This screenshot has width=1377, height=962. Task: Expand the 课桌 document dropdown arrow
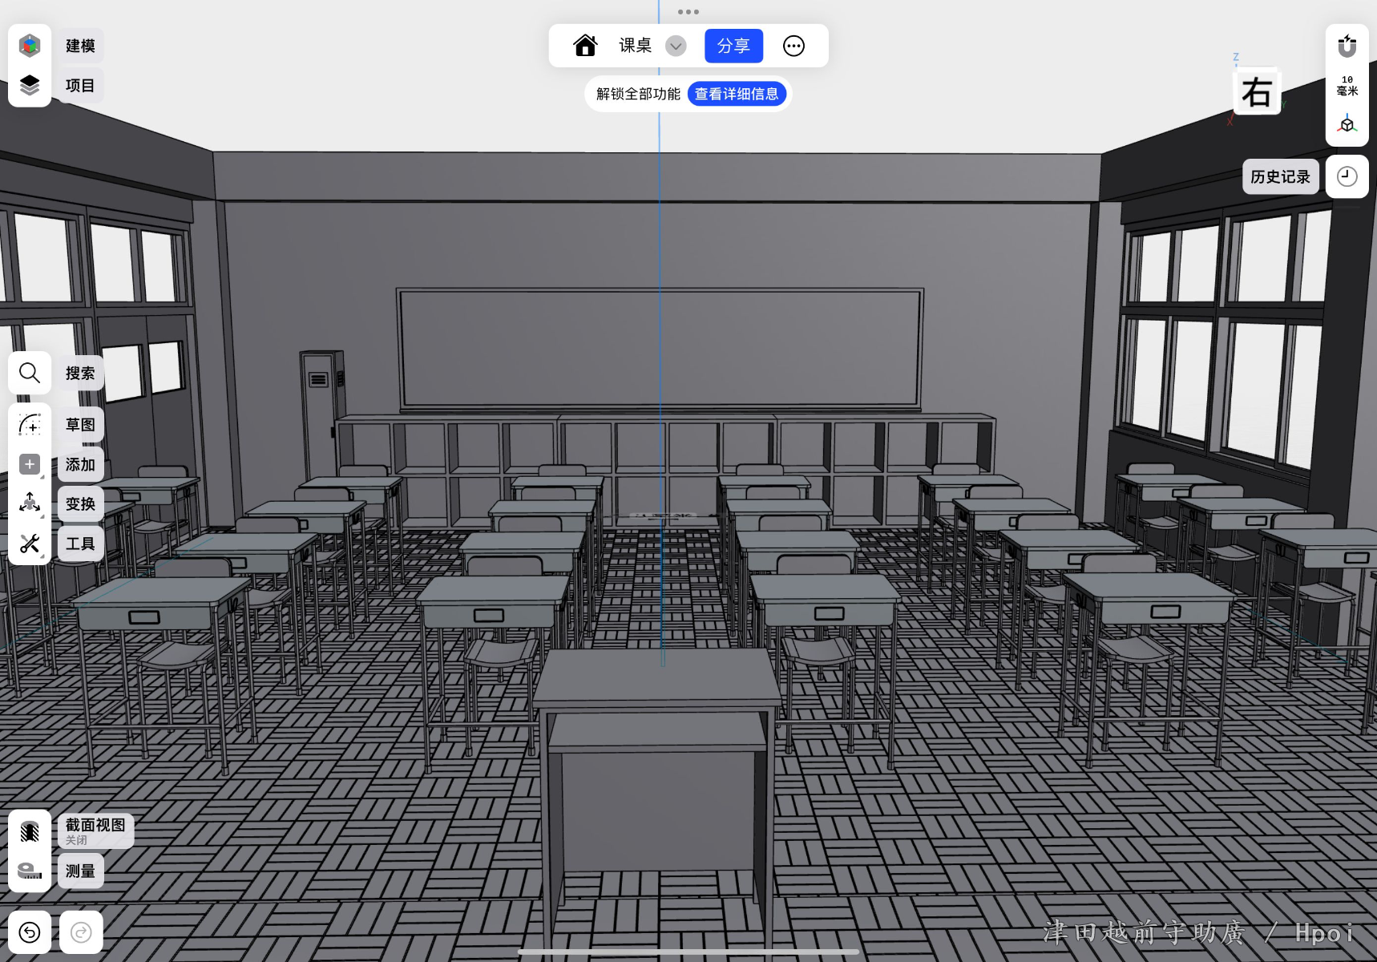[676, 46]
